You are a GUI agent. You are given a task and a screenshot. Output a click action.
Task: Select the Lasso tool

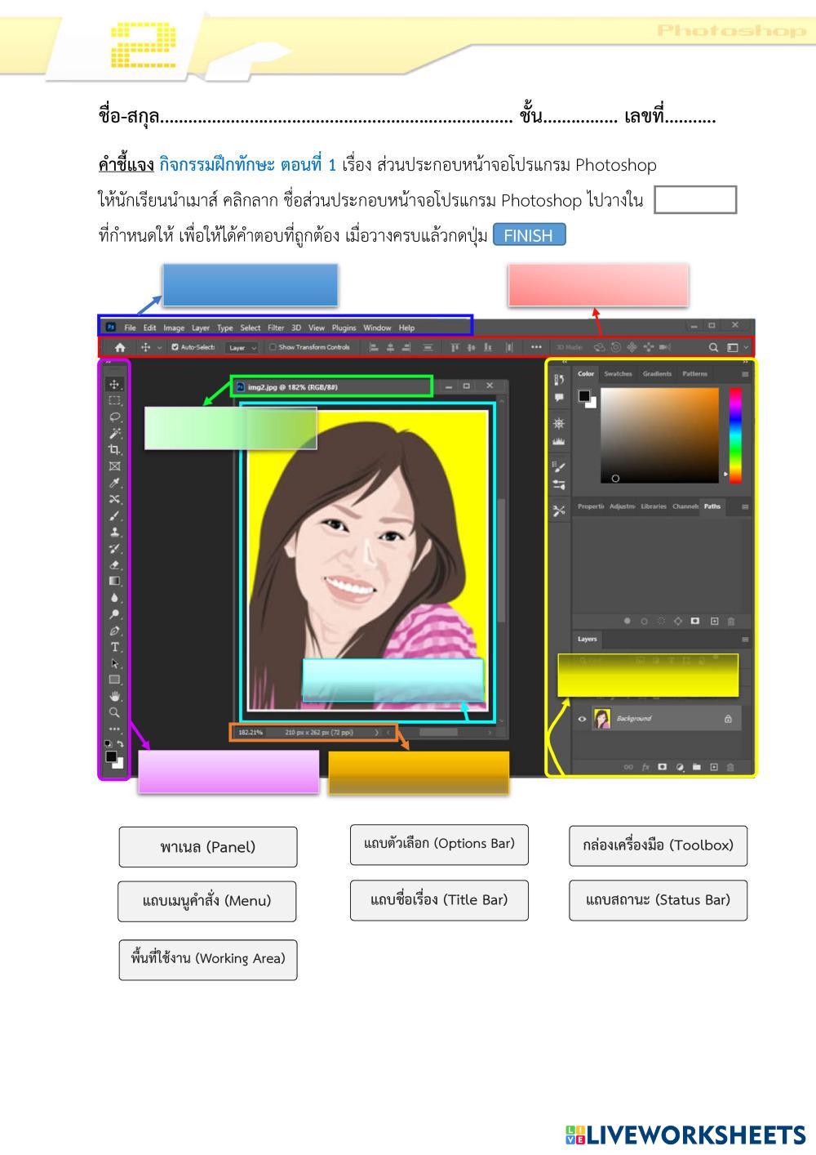(114, 417)
